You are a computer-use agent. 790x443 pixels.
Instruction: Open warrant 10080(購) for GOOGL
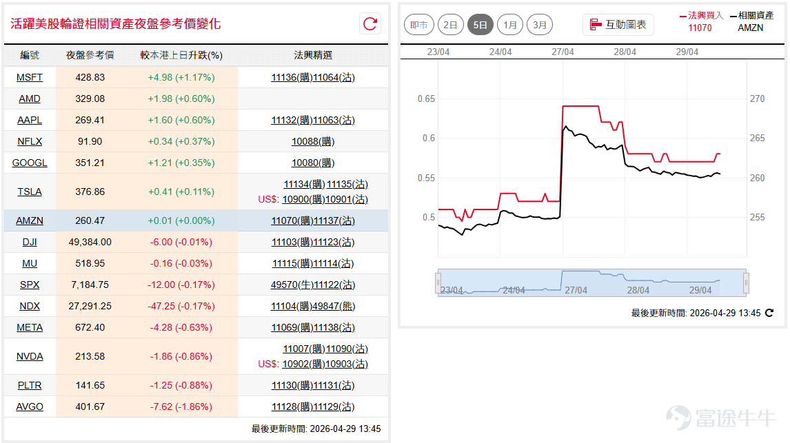point(313,163)
